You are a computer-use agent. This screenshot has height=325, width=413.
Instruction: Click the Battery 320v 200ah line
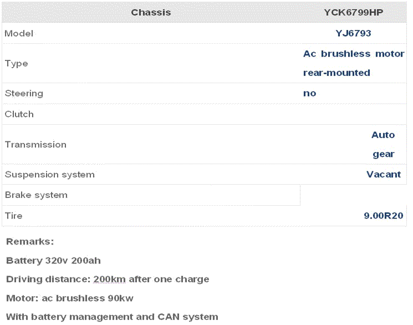tap(53, 261)
